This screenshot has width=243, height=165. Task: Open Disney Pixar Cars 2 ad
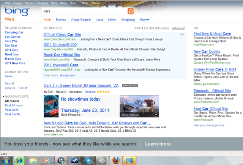click(x=215, y=69)
